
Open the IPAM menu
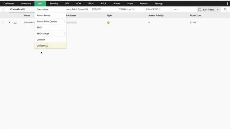[x=91, y=4]
